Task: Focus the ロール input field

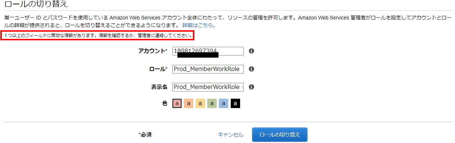Action: (208, 69)
